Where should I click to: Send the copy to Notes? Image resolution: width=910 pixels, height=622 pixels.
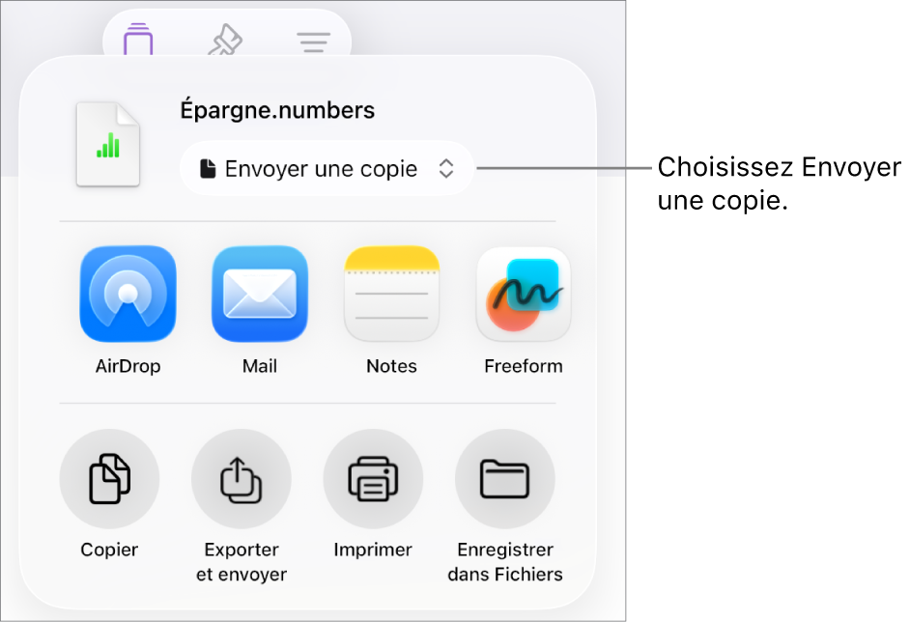click(392, 294)
